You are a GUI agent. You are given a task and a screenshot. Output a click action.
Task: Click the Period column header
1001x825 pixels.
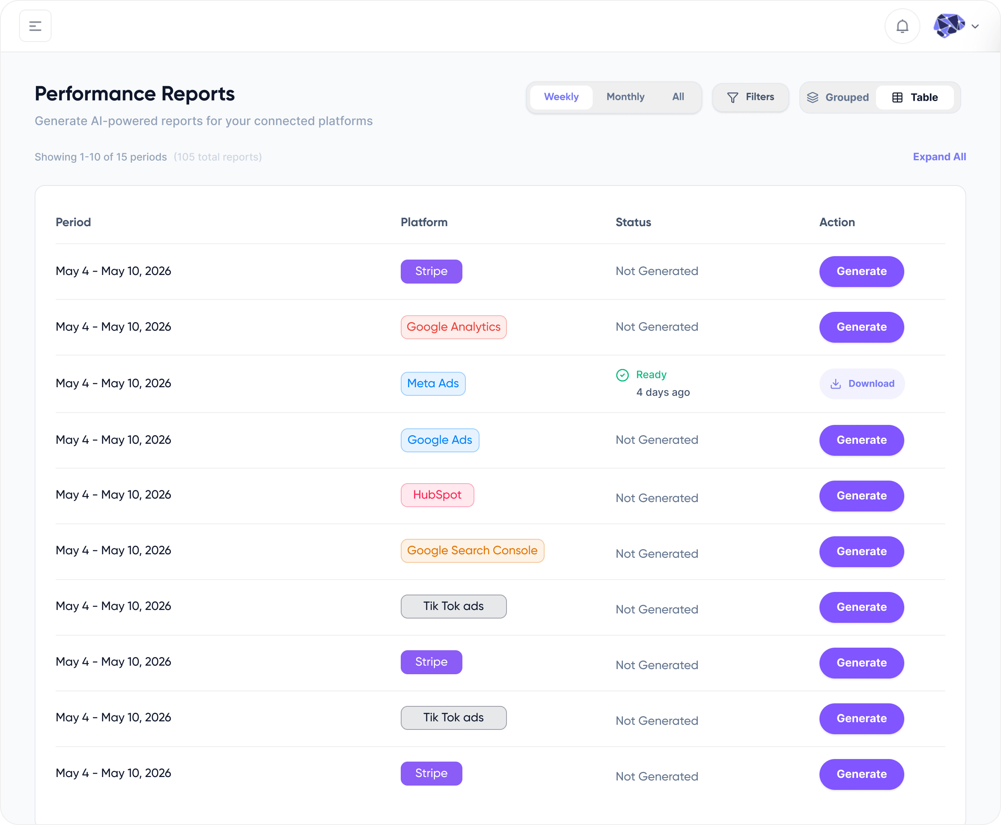pos(73,222)
